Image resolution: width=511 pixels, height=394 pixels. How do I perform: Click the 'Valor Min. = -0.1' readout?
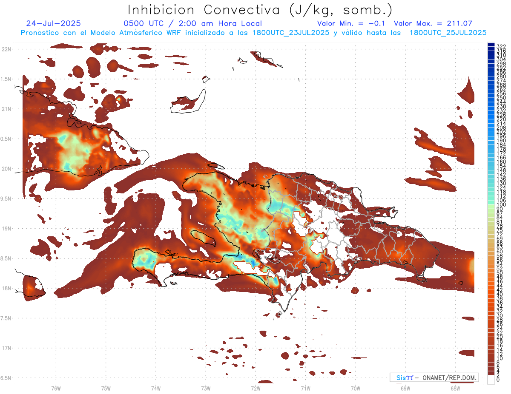click(351, 24)
